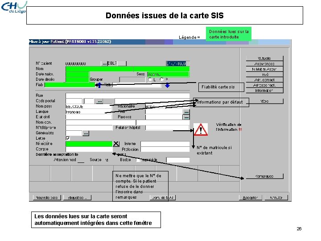
Task: Focus the Profession field
Action: (x=165, y=149)
